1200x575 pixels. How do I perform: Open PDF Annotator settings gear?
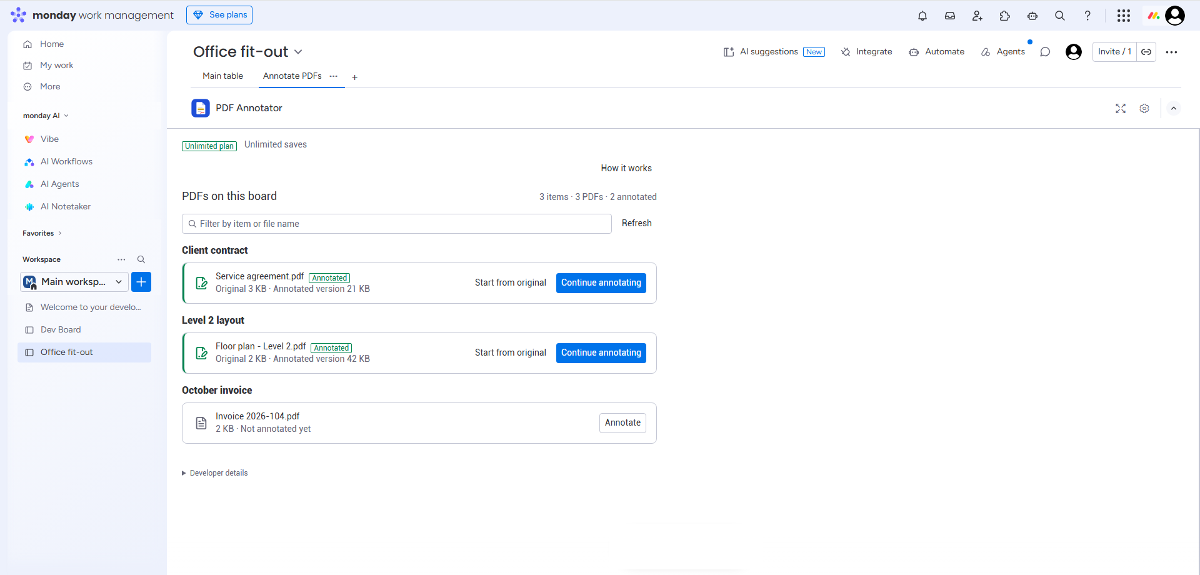(1144, 108)
